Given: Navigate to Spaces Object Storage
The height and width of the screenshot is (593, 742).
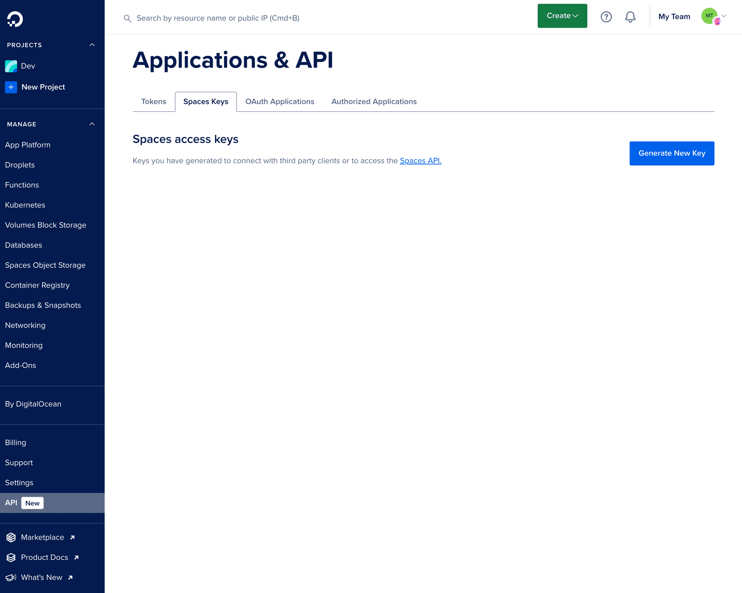Looking at the screenshot, I should pos(45,265).
